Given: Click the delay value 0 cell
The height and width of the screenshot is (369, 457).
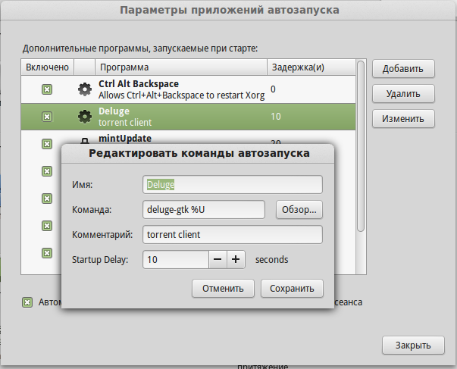Looking at the screenshot, I should [273, 89].
